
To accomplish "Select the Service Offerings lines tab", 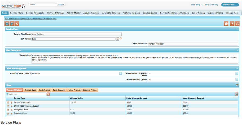I will point(15,90).
